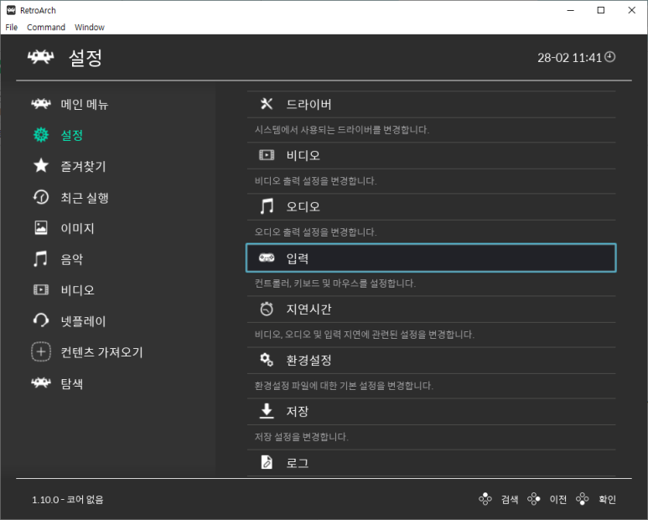The width and height of the screenshot is (648, 520).
Task: Open the 지연시간 settings entry
Action: point(431,309)
